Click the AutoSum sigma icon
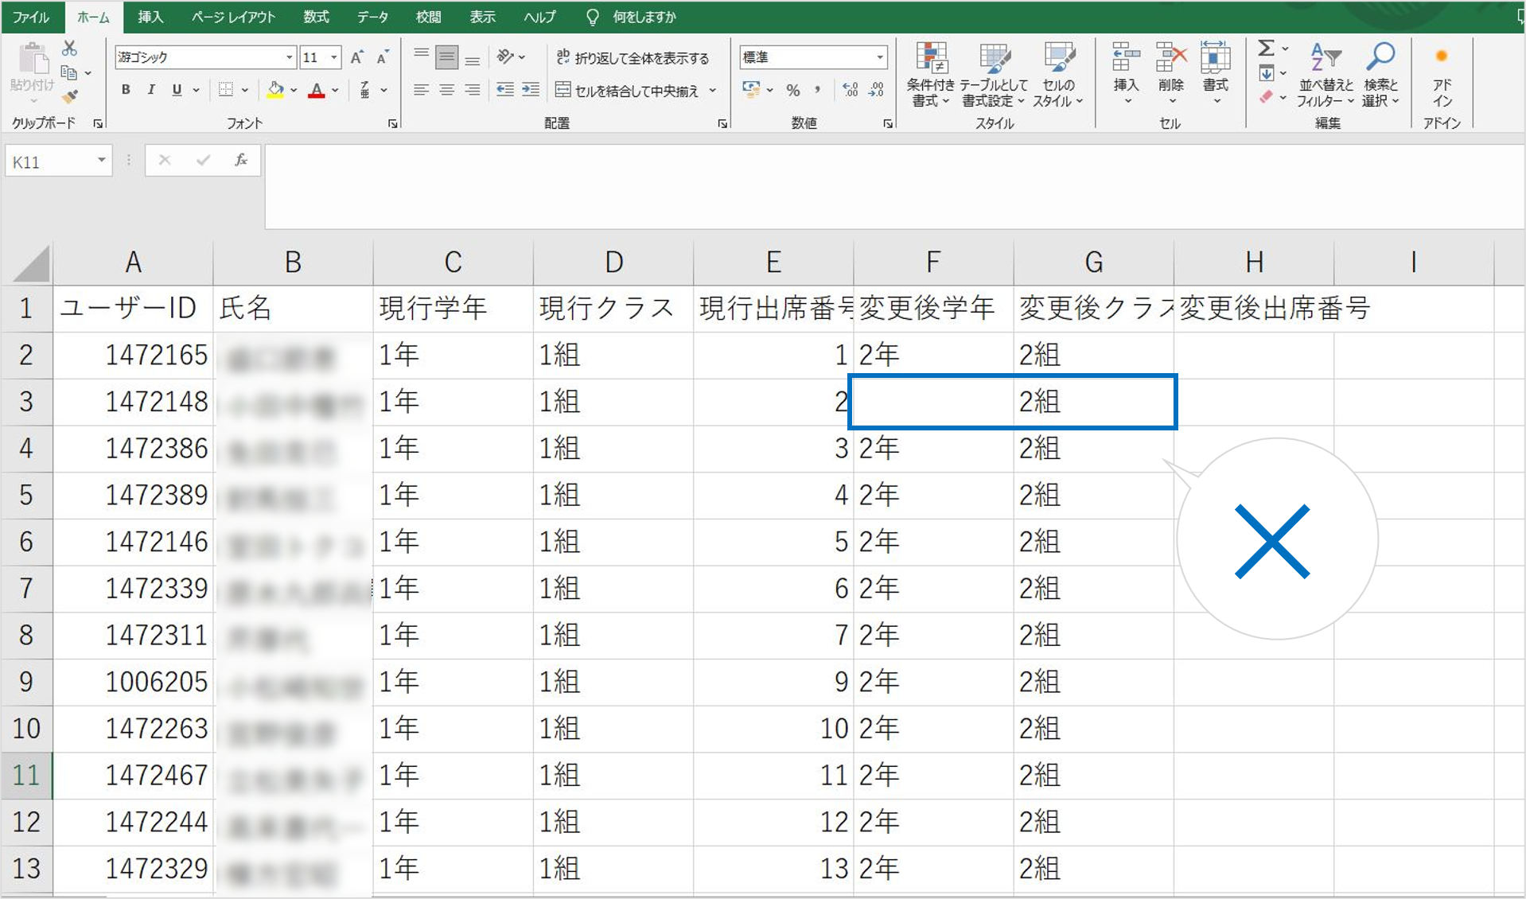This screenshot has width=1526, height=899. [1266, 49]
